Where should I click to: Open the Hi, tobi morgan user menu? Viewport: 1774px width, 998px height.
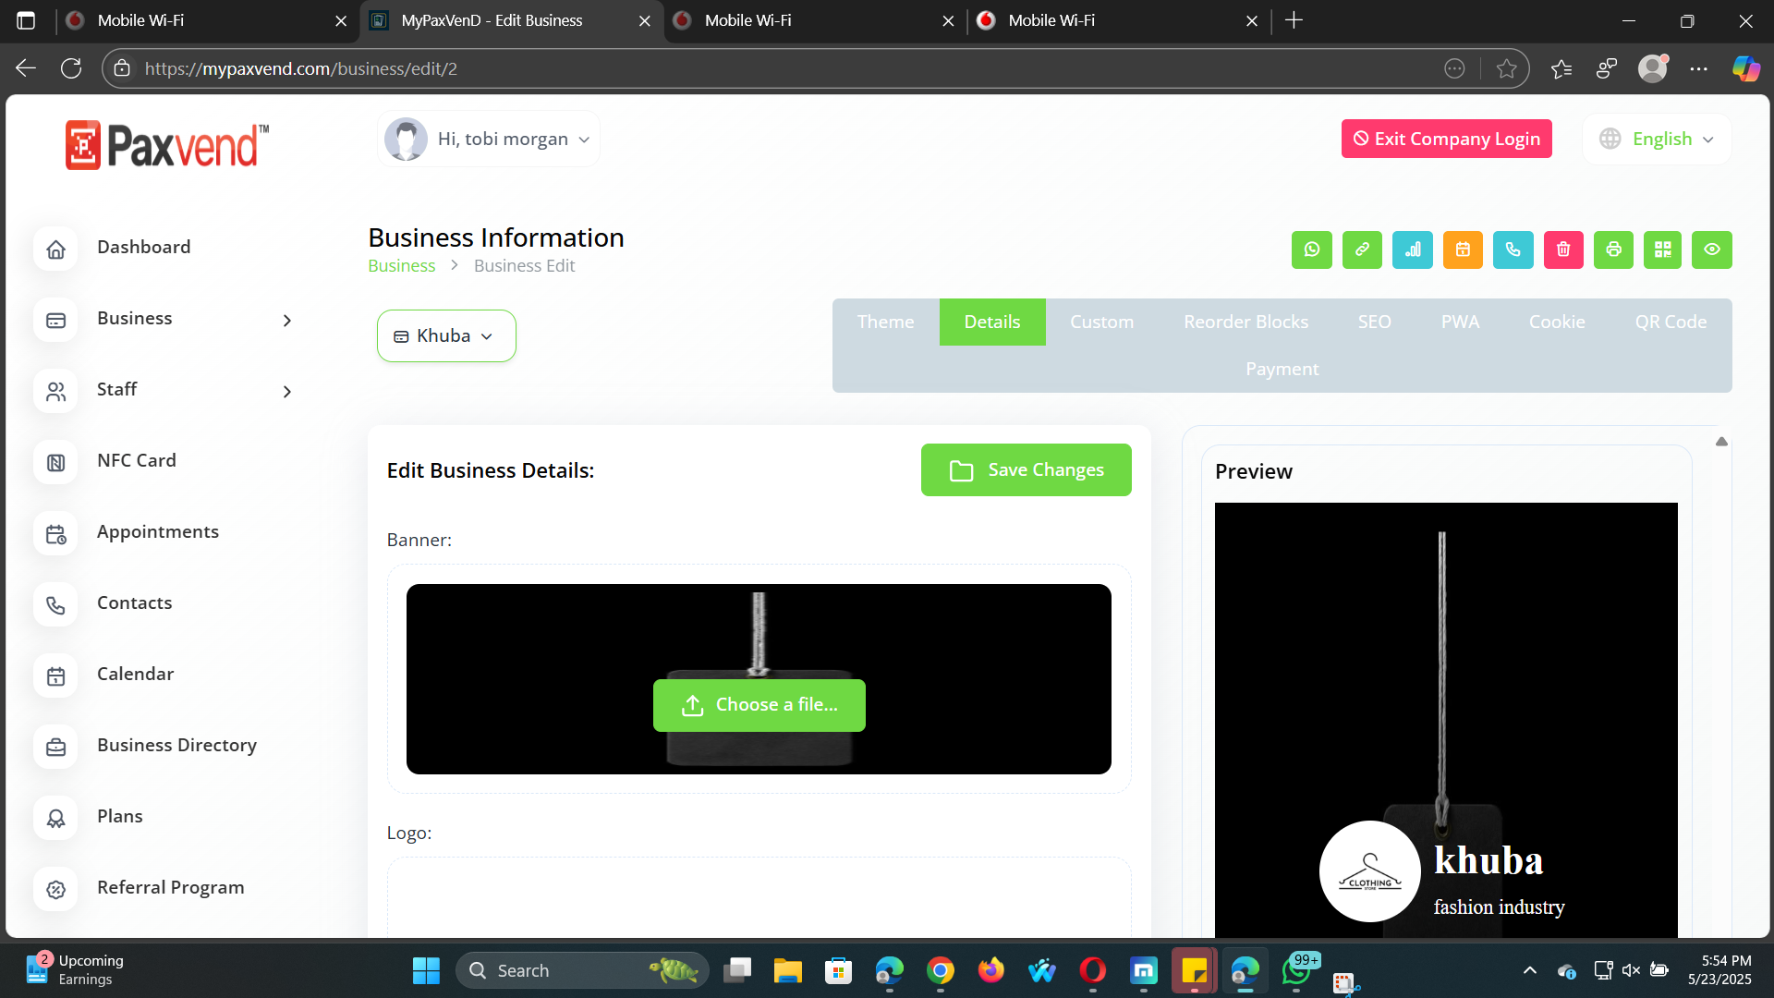488,140
